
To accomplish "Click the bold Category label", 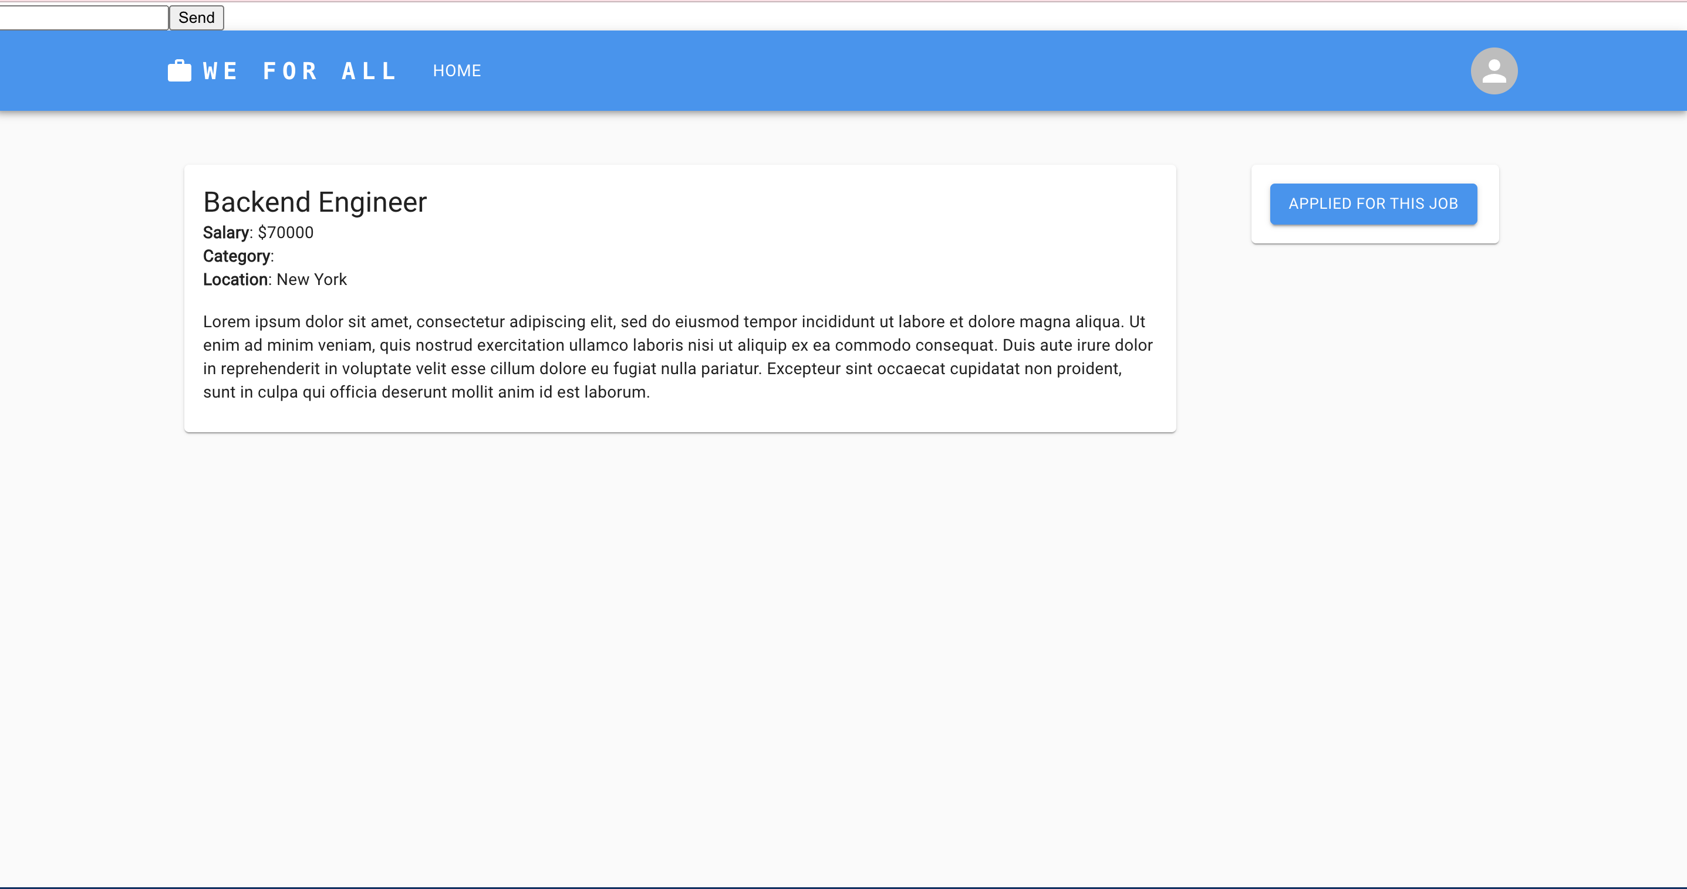I will 237,256.
